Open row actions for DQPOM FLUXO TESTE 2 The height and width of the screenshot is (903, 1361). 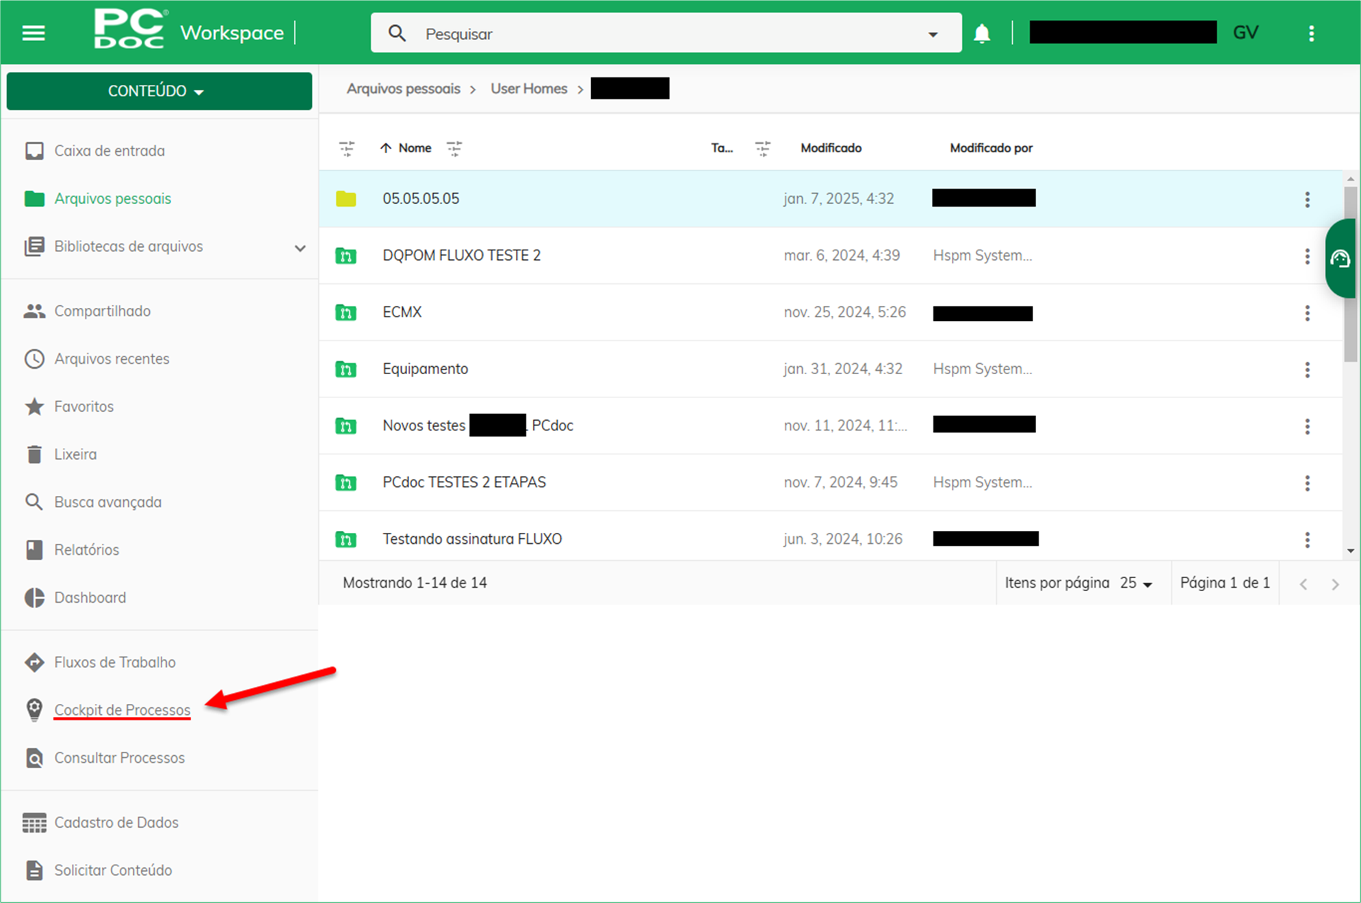pyautogui.click(x=1307, y=257)
